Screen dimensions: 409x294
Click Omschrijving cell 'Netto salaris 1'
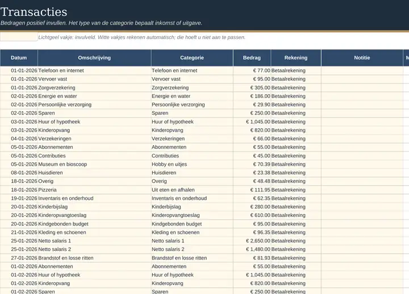point(94,241)
